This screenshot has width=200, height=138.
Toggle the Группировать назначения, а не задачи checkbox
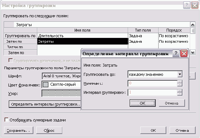[11, 60]
